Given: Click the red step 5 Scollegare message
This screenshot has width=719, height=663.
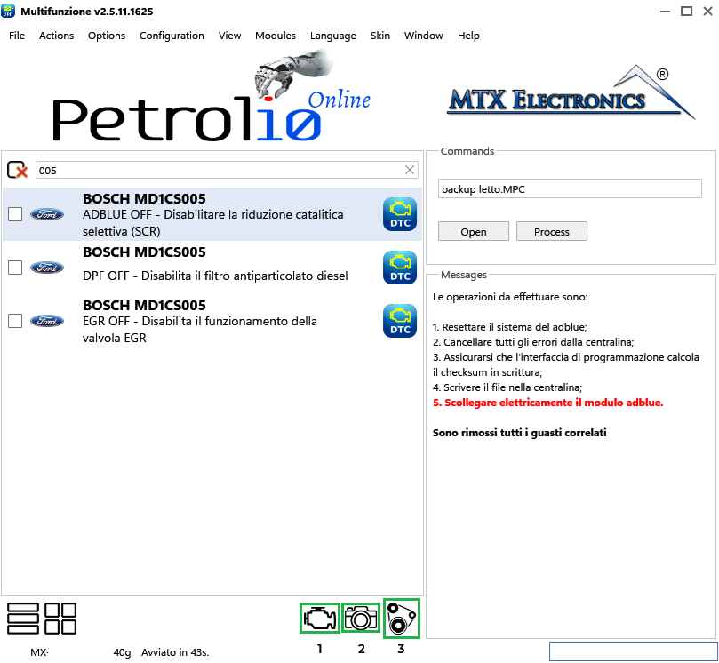Looking at the screenshot, I should [x=548, y=403].
